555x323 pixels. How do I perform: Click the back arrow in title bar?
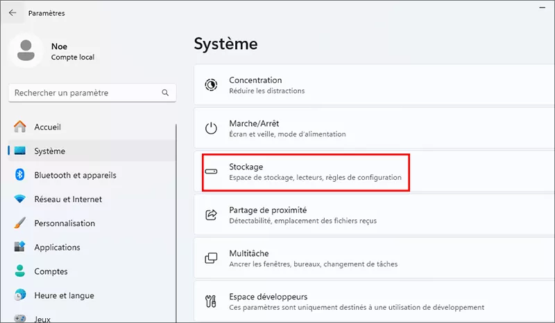click(12, 12)
